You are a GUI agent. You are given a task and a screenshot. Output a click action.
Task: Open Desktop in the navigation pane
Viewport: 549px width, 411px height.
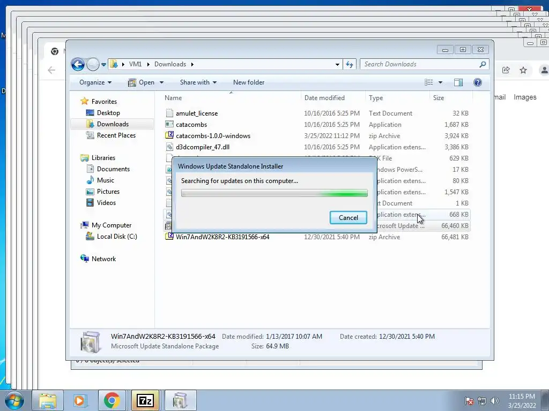pyautogui.click(x=108, y=113)
